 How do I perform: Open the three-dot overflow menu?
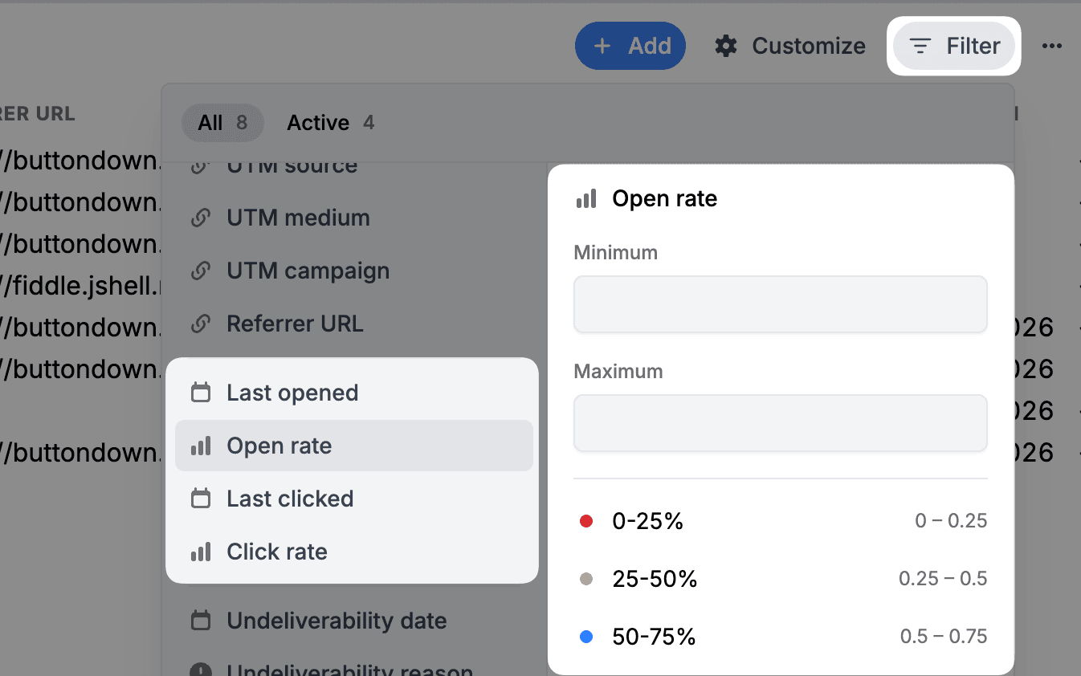point(1052,46)
